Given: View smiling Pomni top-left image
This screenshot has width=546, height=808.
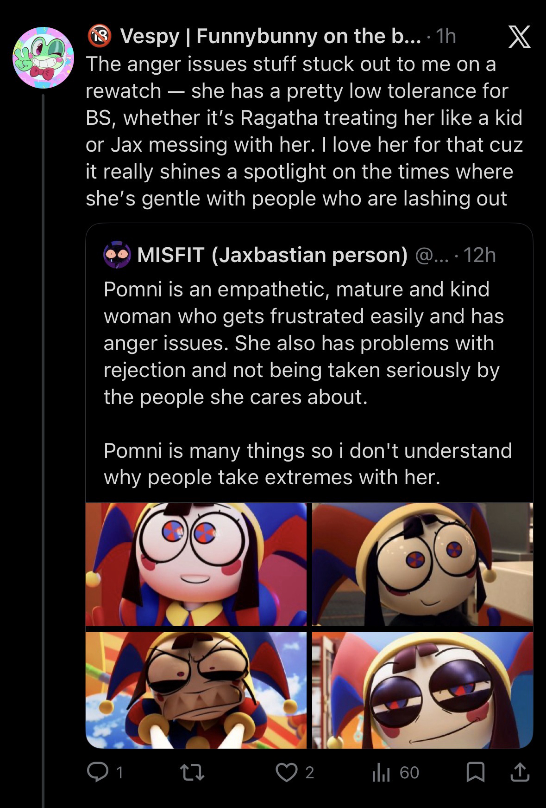Looking at the screenshot, I should 196,564.
